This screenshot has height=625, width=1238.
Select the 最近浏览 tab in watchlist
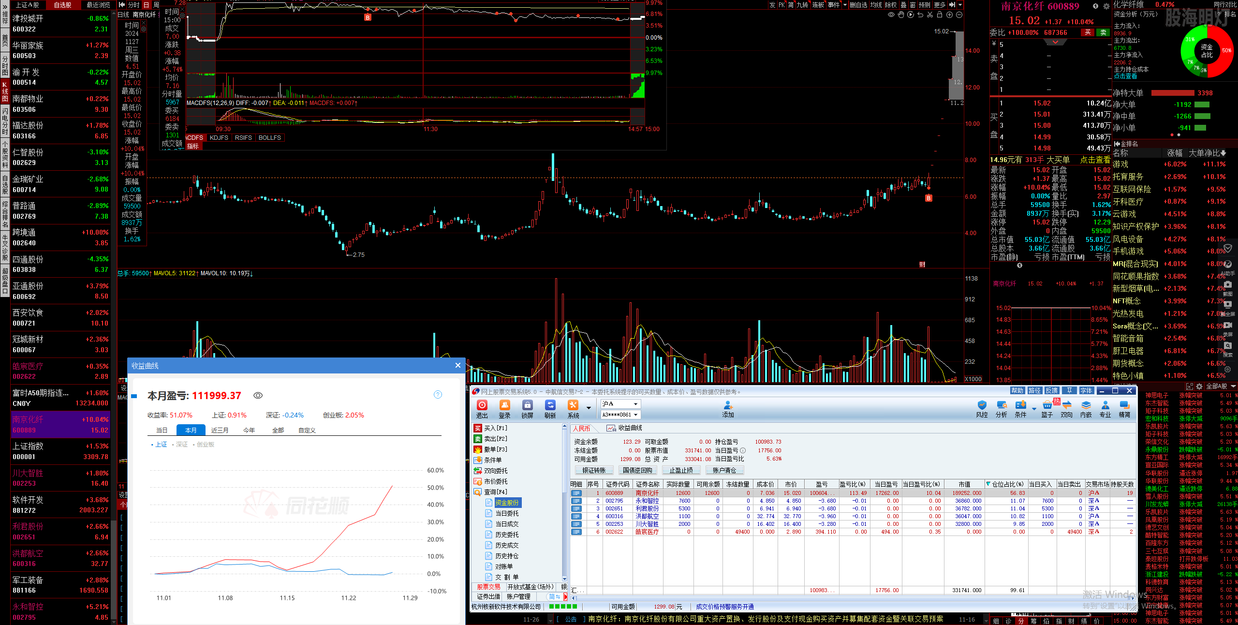(x=98, y=5)
